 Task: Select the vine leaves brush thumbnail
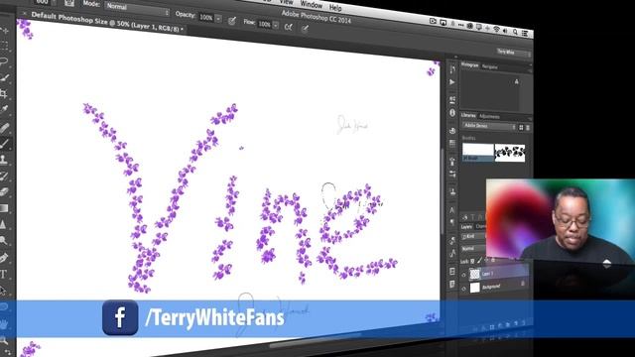(x=510, y=153)
